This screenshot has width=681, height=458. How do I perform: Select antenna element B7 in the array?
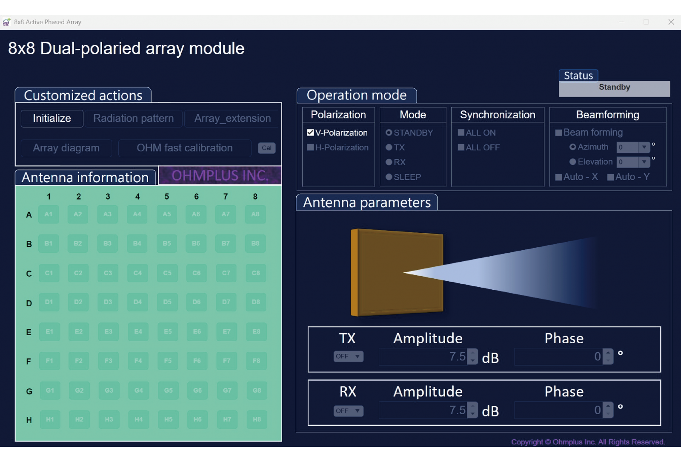click(x=226, y=243)
